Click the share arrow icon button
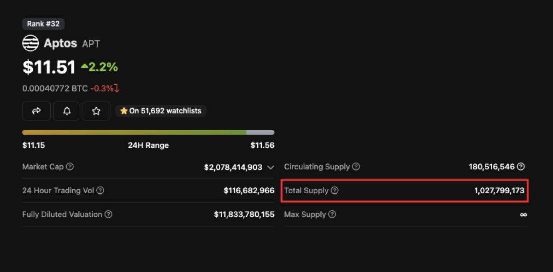553x272 pixels. tap(36, 111)
